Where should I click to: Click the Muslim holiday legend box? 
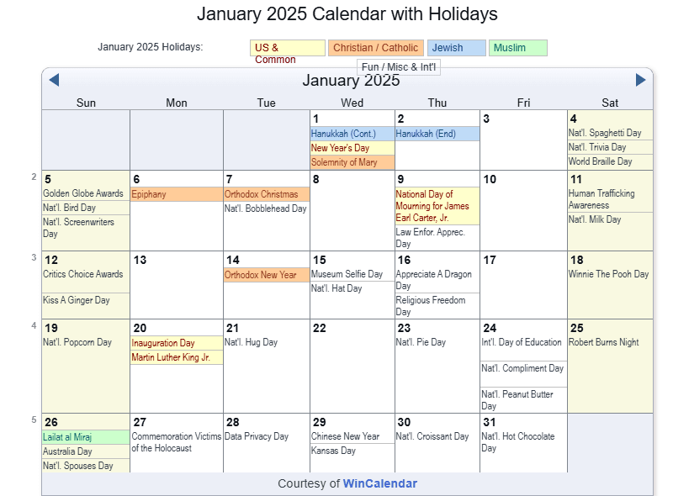[x=517, y=48]
